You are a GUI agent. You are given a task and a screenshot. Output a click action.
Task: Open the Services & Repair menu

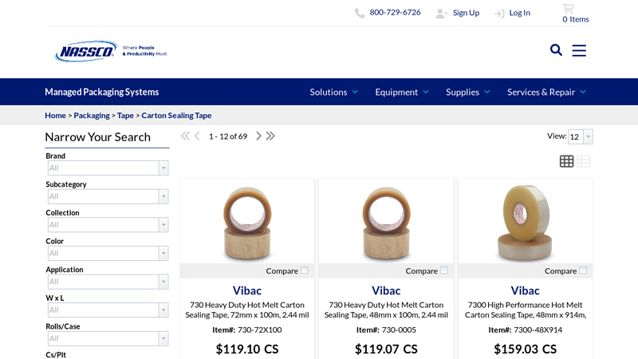(x=546, y=92)
